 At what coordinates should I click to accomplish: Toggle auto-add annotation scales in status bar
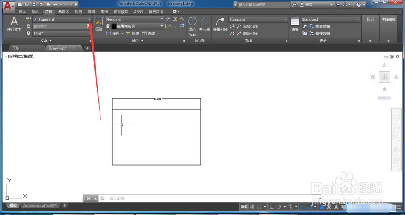[329, 207]
